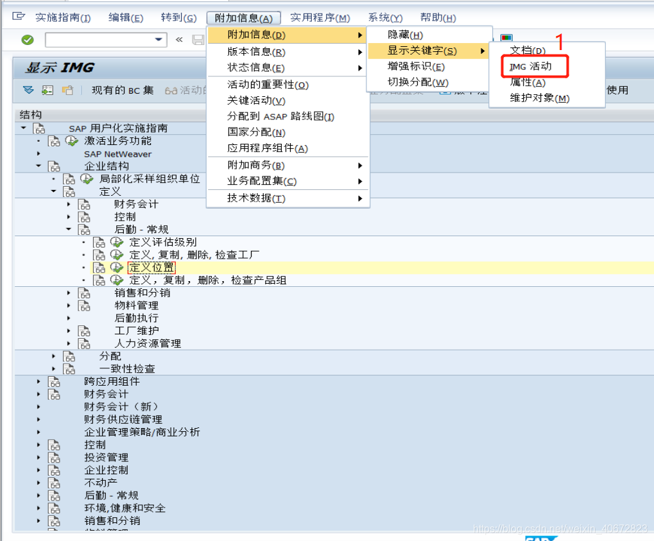Select the 财务会计（新） tree entry

[121, 407]
